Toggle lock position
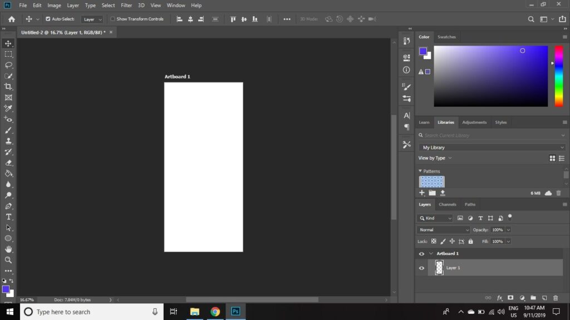Screen dimensions: 570x320 point(452,241)
